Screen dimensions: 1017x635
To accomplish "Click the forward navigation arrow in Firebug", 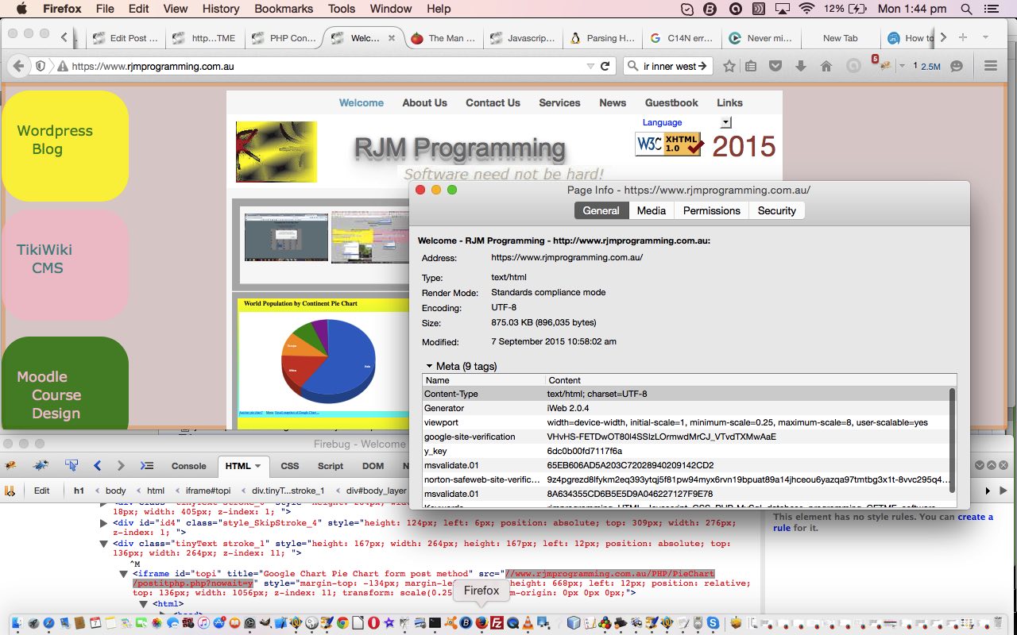I will coord(120,466).
